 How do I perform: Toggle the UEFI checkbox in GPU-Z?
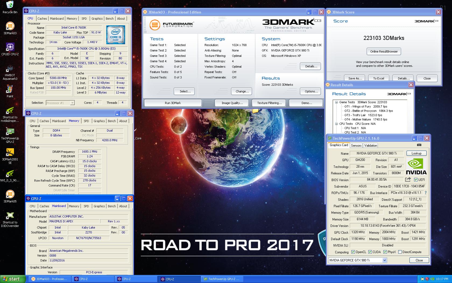416,180
